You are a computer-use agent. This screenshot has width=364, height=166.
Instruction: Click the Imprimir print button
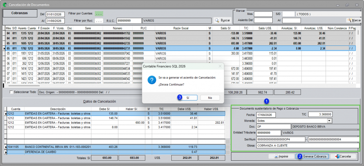[x=281, y=156]
